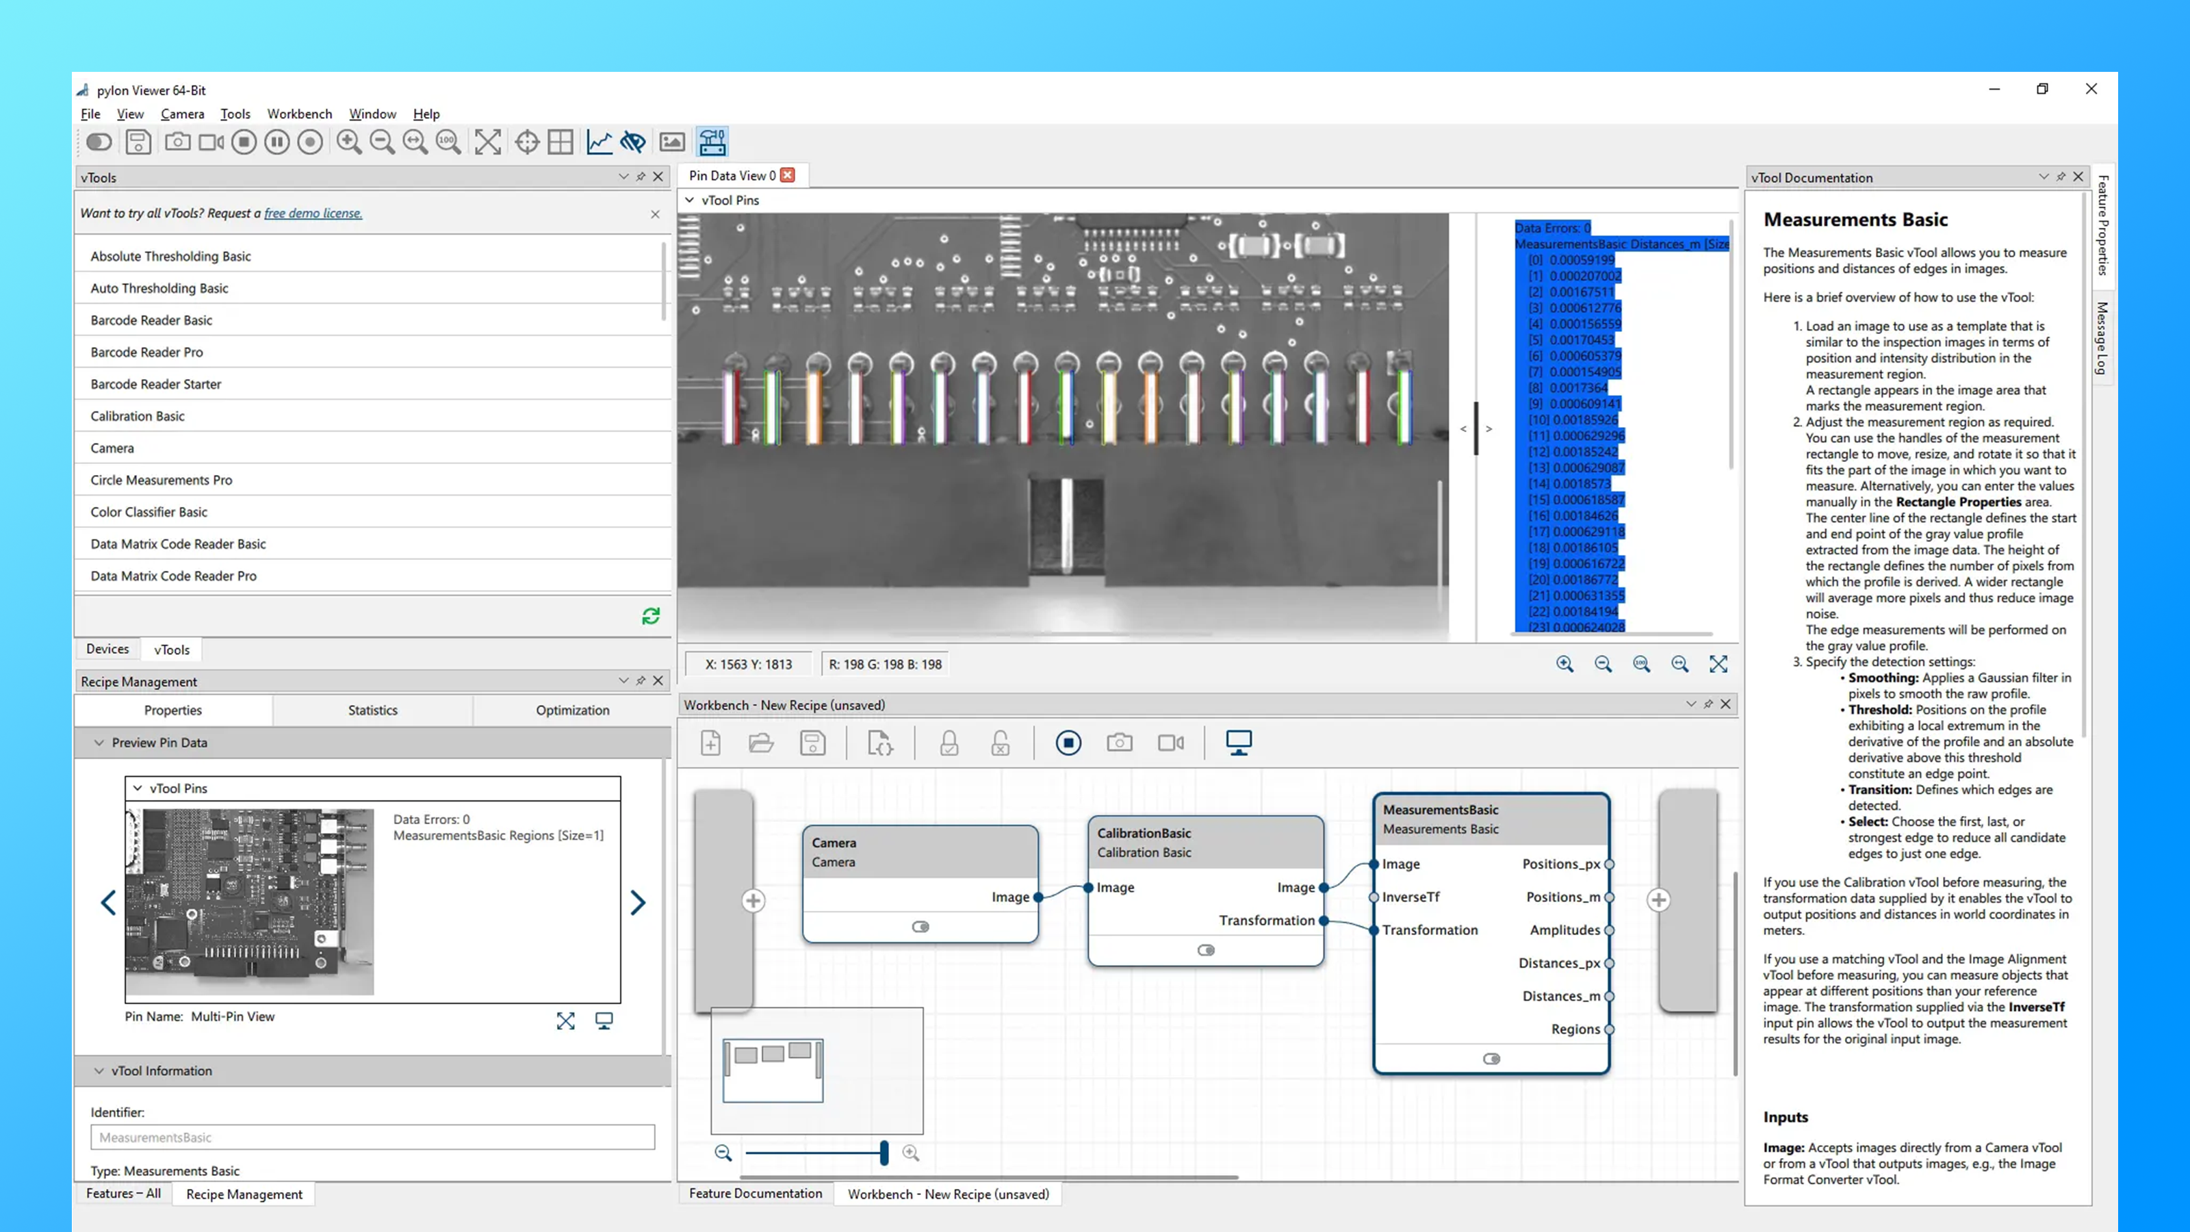Open the grid overlay icon in toolbar

[561, 142]
